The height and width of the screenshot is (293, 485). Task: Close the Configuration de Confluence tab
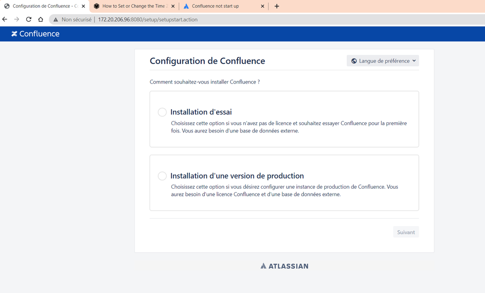point(83,6)
